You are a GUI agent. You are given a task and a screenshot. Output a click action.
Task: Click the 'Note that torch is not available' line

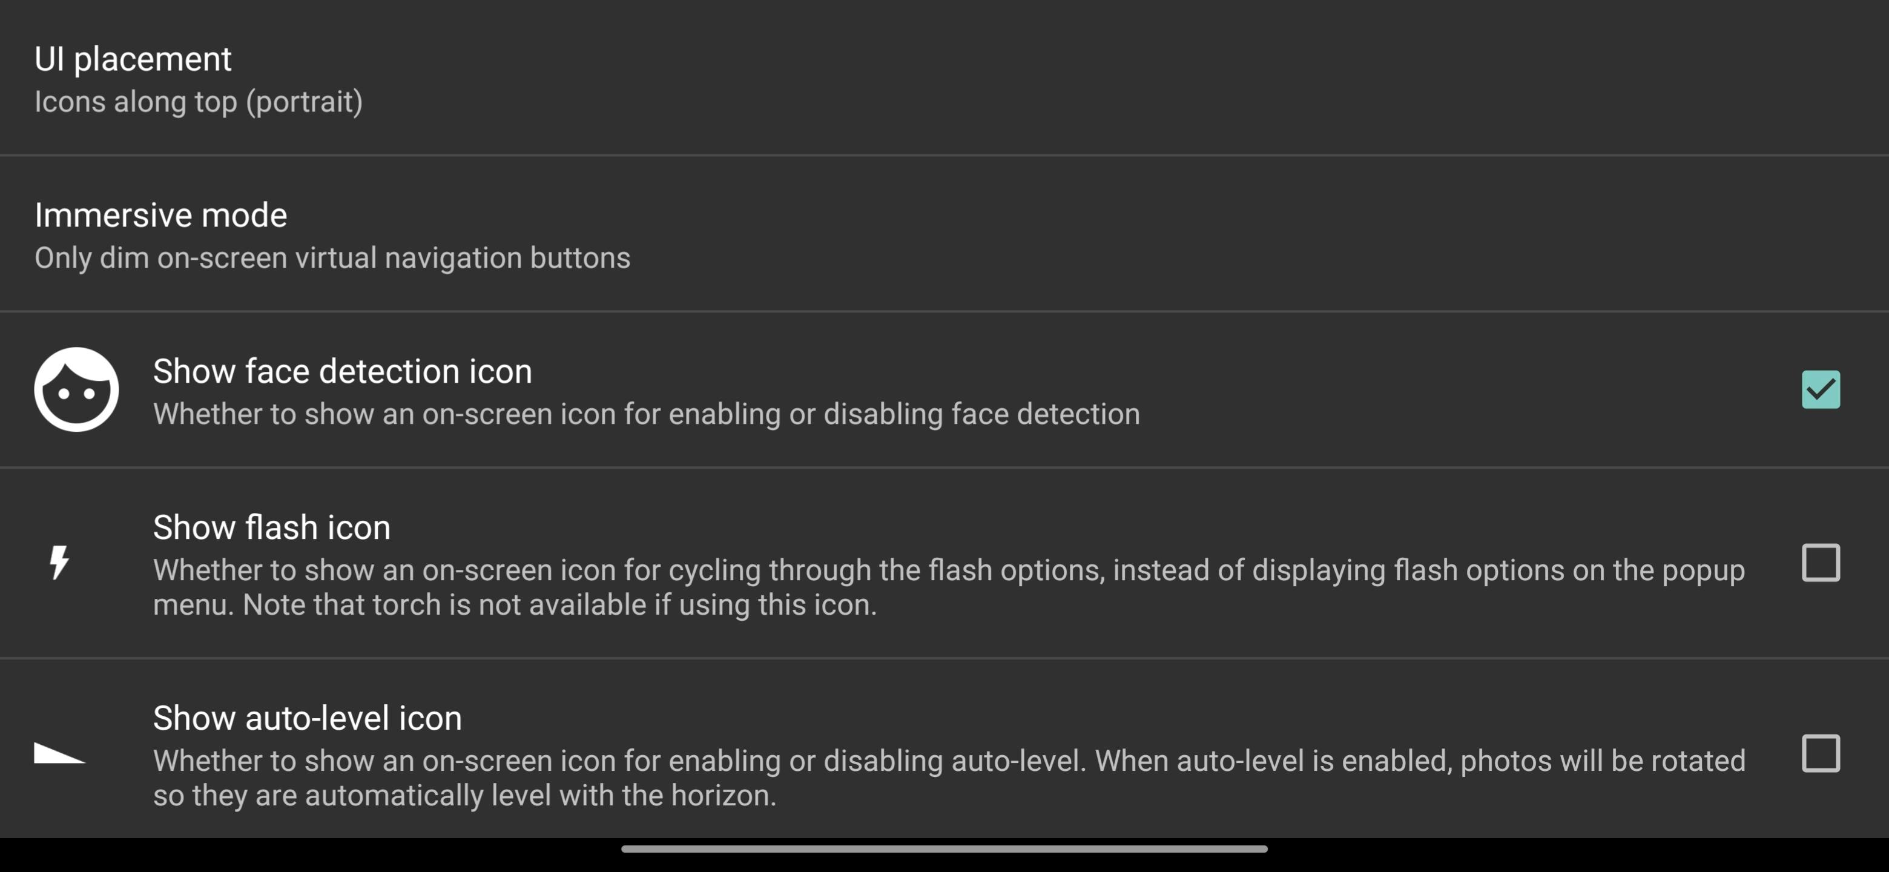pos(515,605)
